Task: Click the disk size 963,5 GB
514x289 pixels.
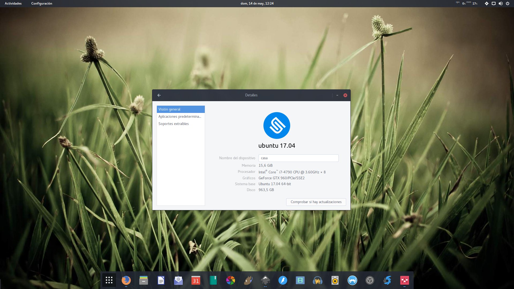Action: [x=266, y=190]
